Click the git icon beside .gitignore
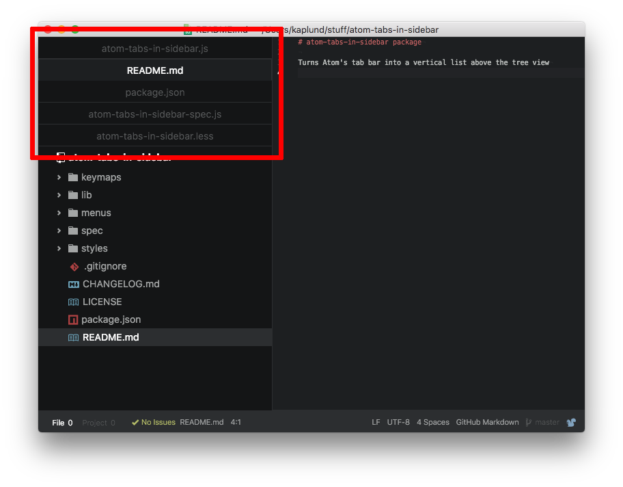This screenshot has height=487, width=623. click(74, 267)
